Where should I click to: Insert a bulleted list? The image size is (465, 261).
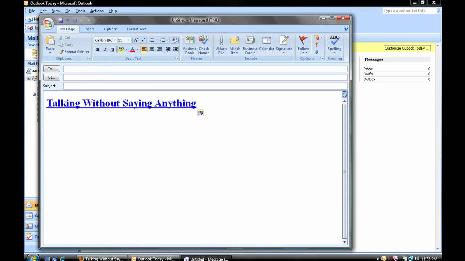coord(151,40)
